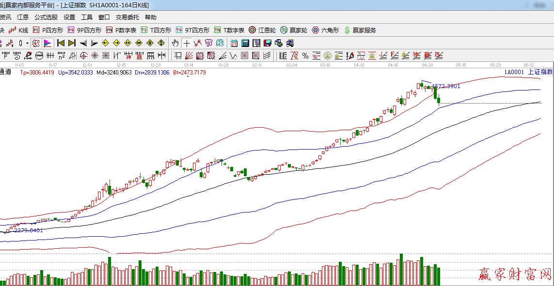This screenshot has height=286, width=554.
Task: Click the yellow diamond left arrow icon
Action: pos(105,43)
